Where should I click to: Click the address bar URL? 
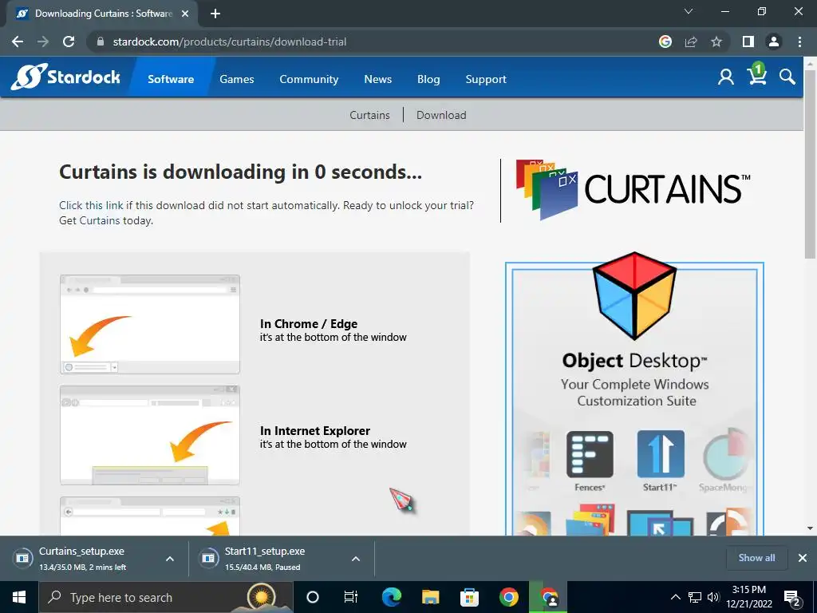click(230, 42)
